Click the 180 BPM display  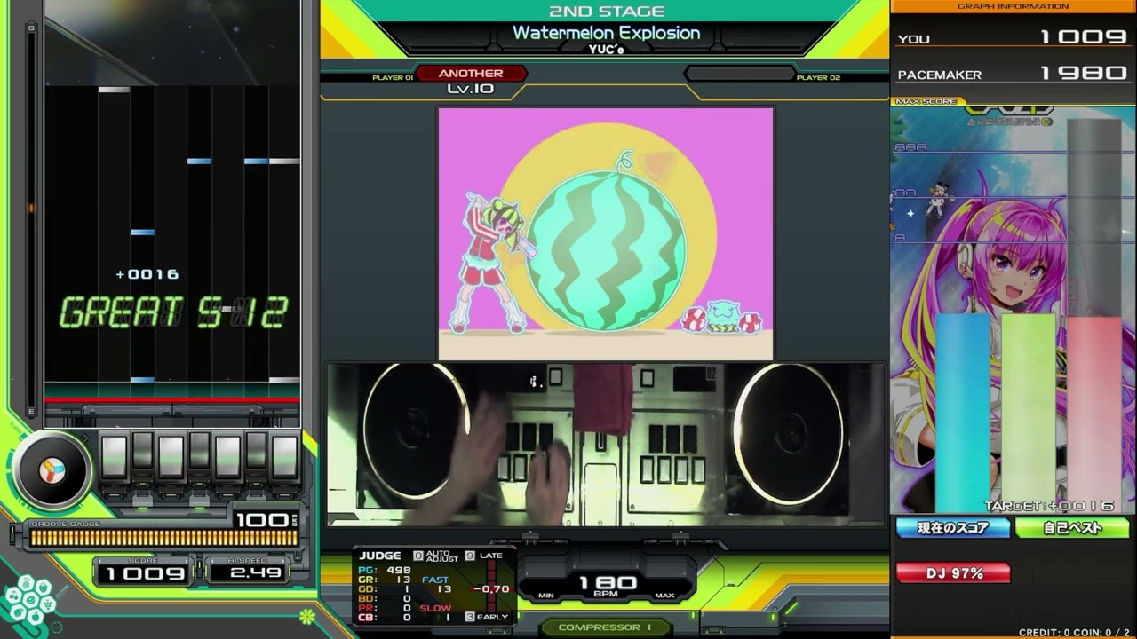point(608,584)
